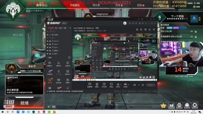Click the 修改 button next to stream title

click(97, 28)
